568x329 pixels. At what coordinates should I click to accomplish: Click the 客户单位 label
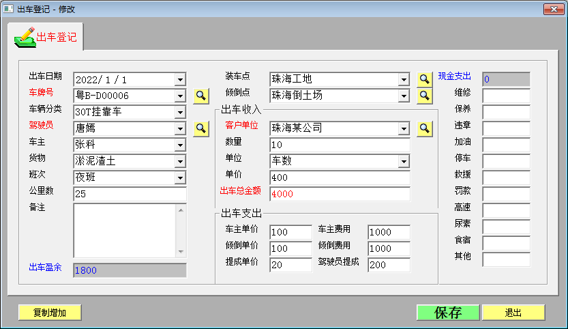pyautogui.click(x=241, y=125)
